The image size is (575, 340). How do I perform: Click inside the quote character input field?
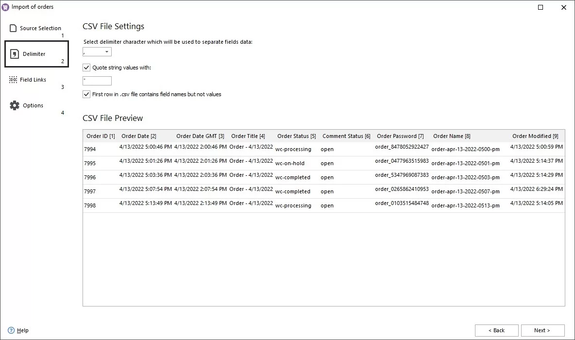(97, 80)
